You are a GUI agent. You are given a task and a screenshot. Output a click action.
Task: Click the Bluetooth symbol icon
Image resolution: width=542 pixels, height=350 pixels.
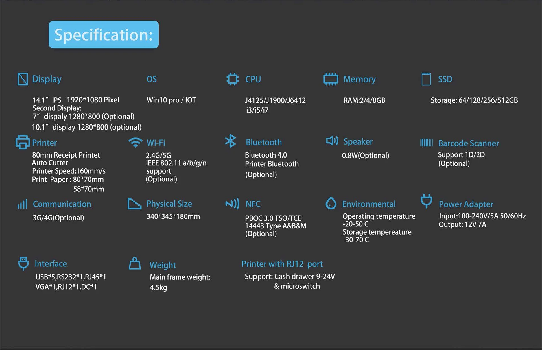click(230, 141)
